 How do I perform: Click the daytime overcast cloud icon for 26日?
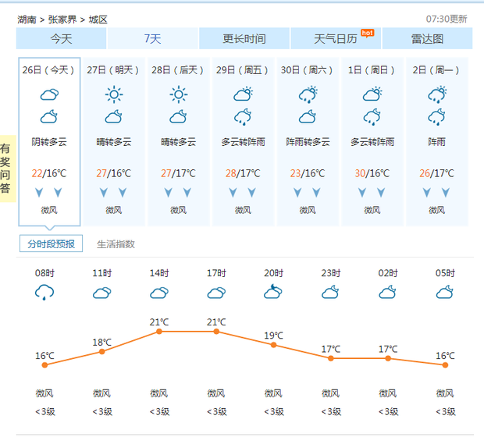49,94
